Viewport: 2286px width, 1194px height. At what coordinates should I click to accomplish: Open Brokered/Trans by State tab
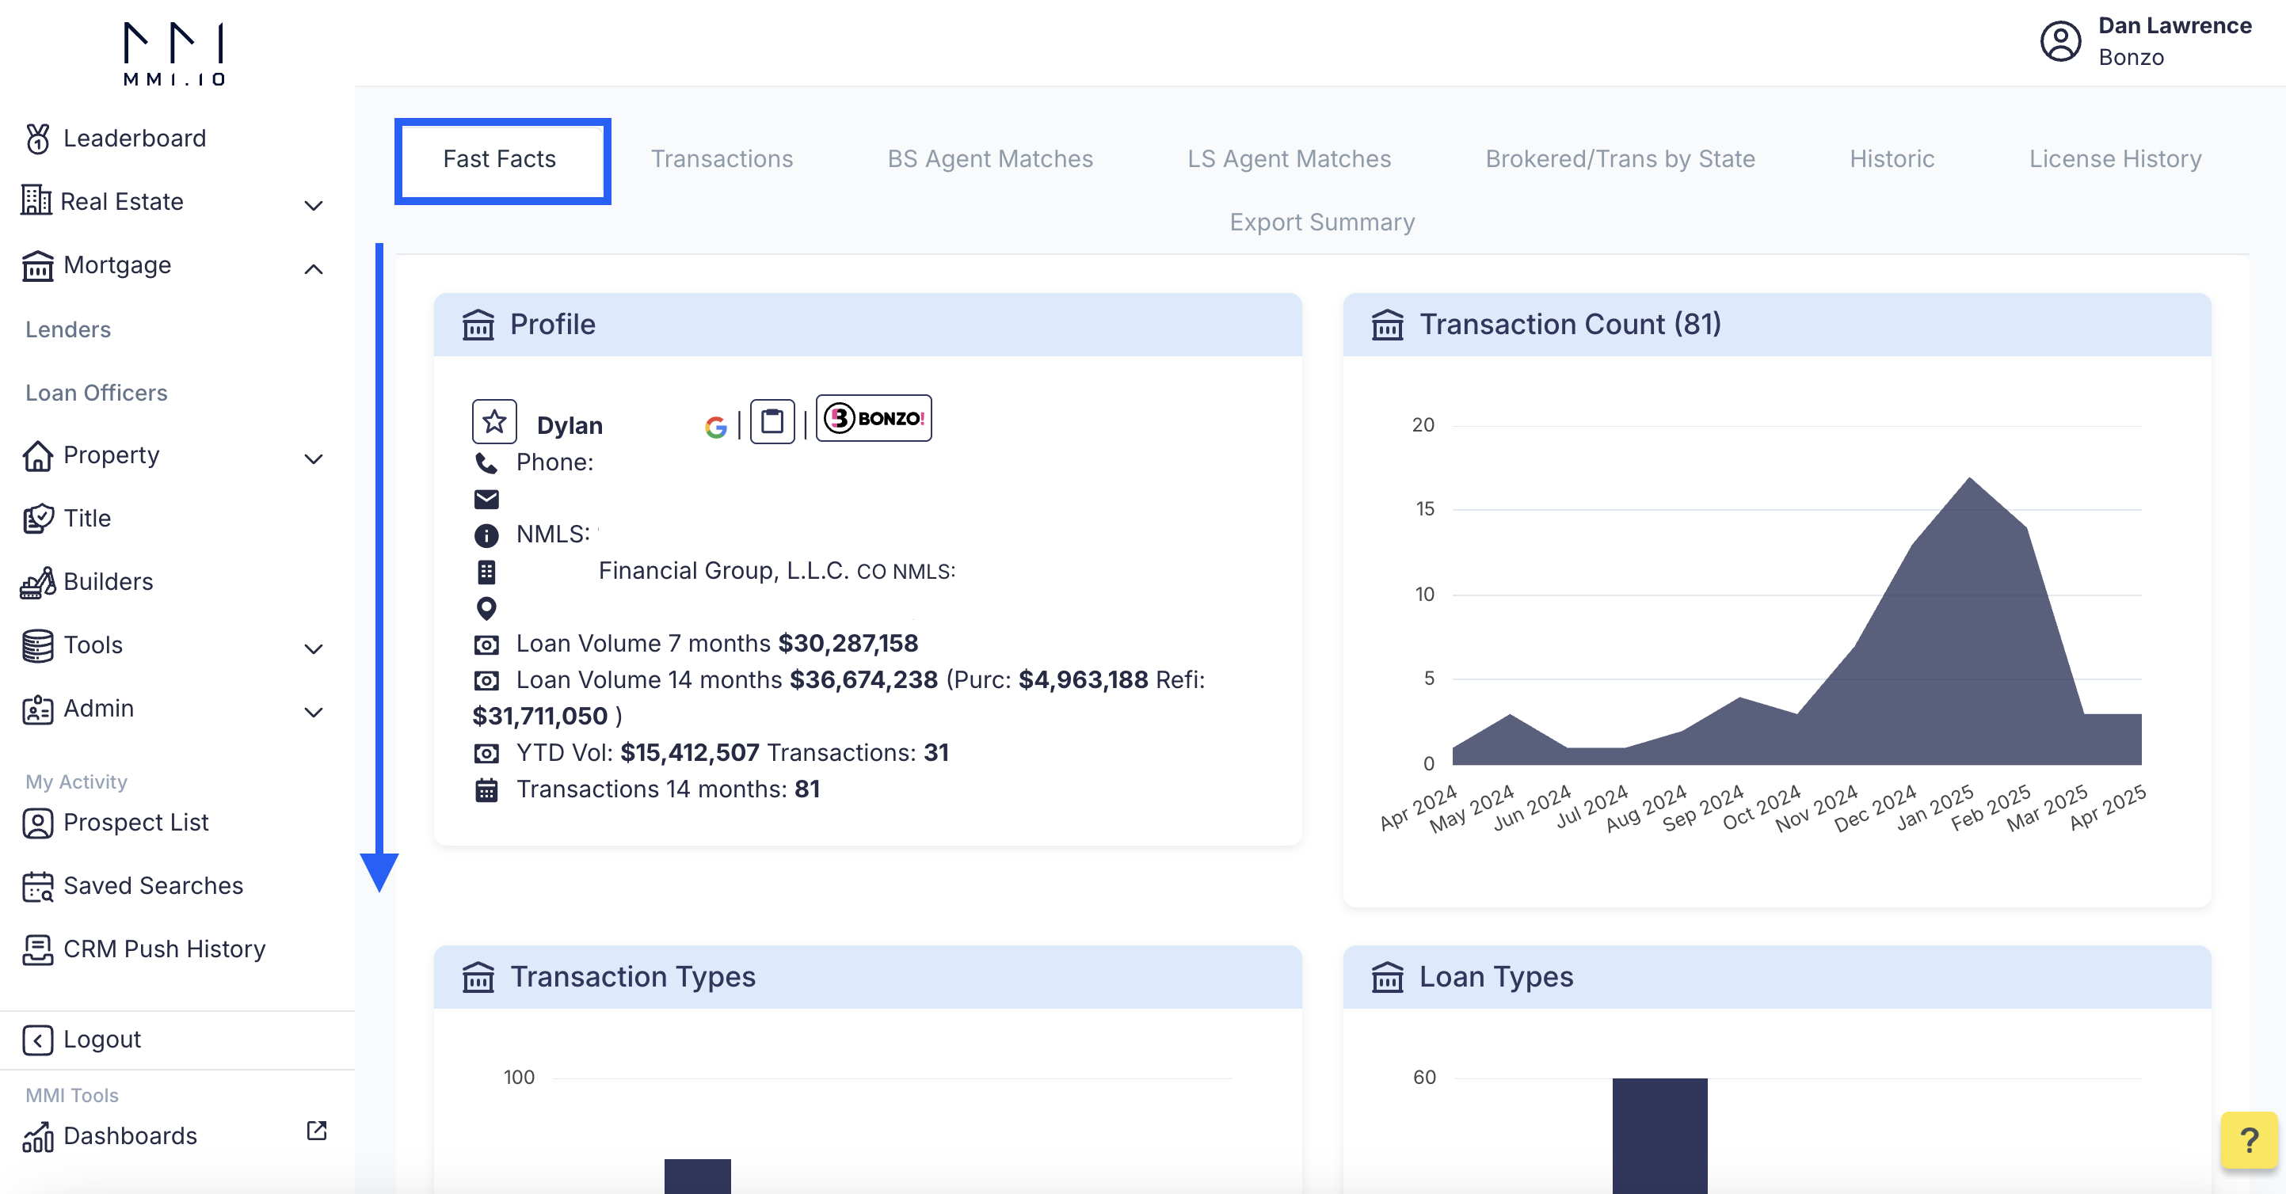pos(1621,159)
